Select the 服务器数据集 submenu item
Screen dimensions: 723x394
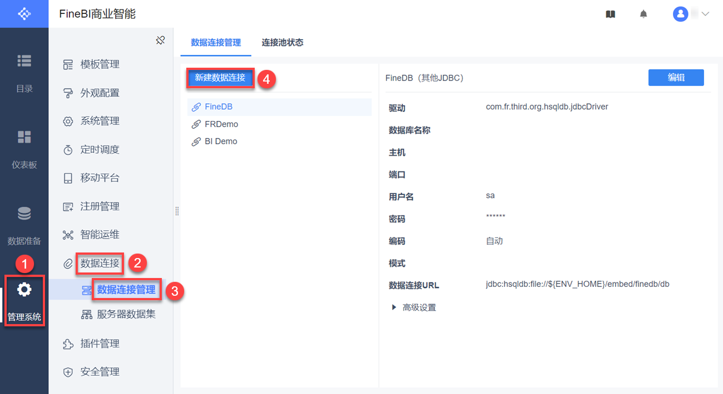pos(126,315)
